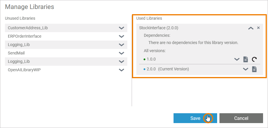
Task: Expand the version 1.0.0 chevron
Action: [x=237, y=59]
